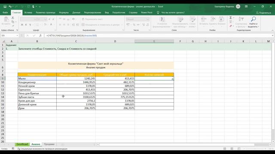Open the undo history dropdown arrow

click(x=13, y=6)
